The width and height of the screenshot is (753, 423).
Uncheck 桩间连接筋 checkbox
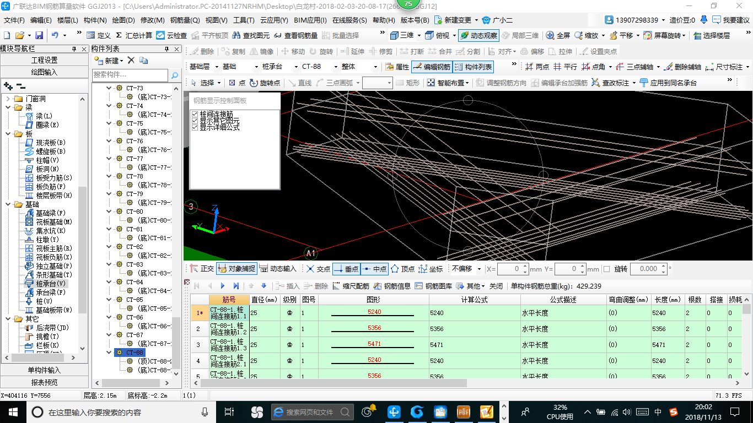click(x=195, y=115)
